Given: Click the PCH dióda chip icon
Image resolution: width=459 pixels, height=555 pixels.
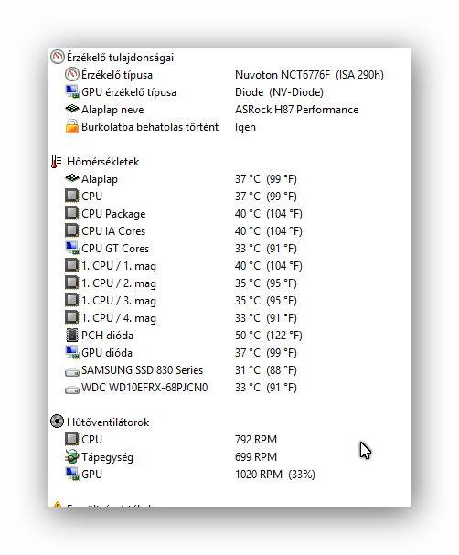Looking at the screenshot, I should tap(72, 335).
